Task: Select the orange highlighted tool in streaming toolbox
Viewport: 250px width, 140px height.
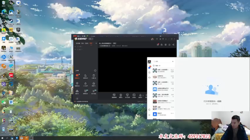Action: coord(77,76)
